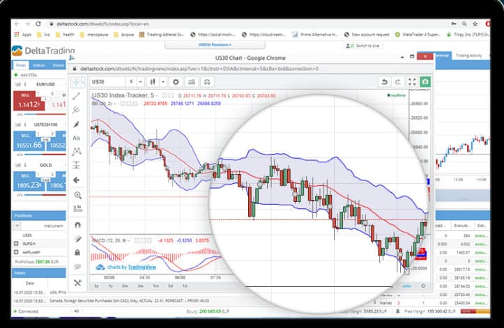Open the health bookmarks folder

(65, 34)
